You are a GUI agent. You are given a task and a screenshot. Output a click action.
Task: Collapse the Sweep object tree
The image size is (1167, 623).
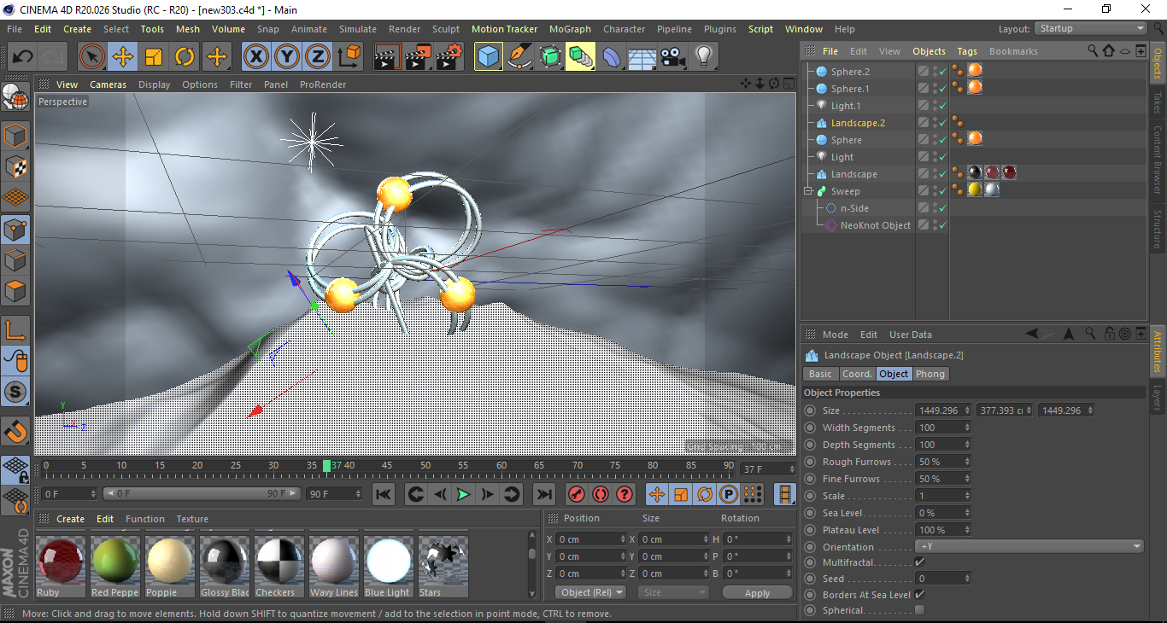click(808, 191)
